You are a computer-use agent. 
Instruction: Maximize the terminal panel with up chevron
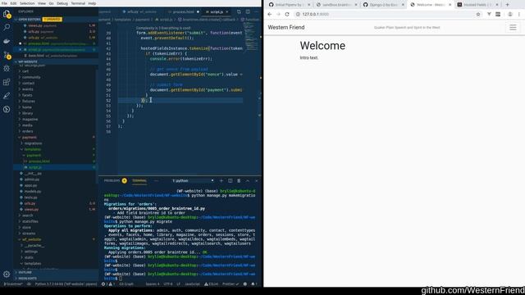(x=248, y=180)
